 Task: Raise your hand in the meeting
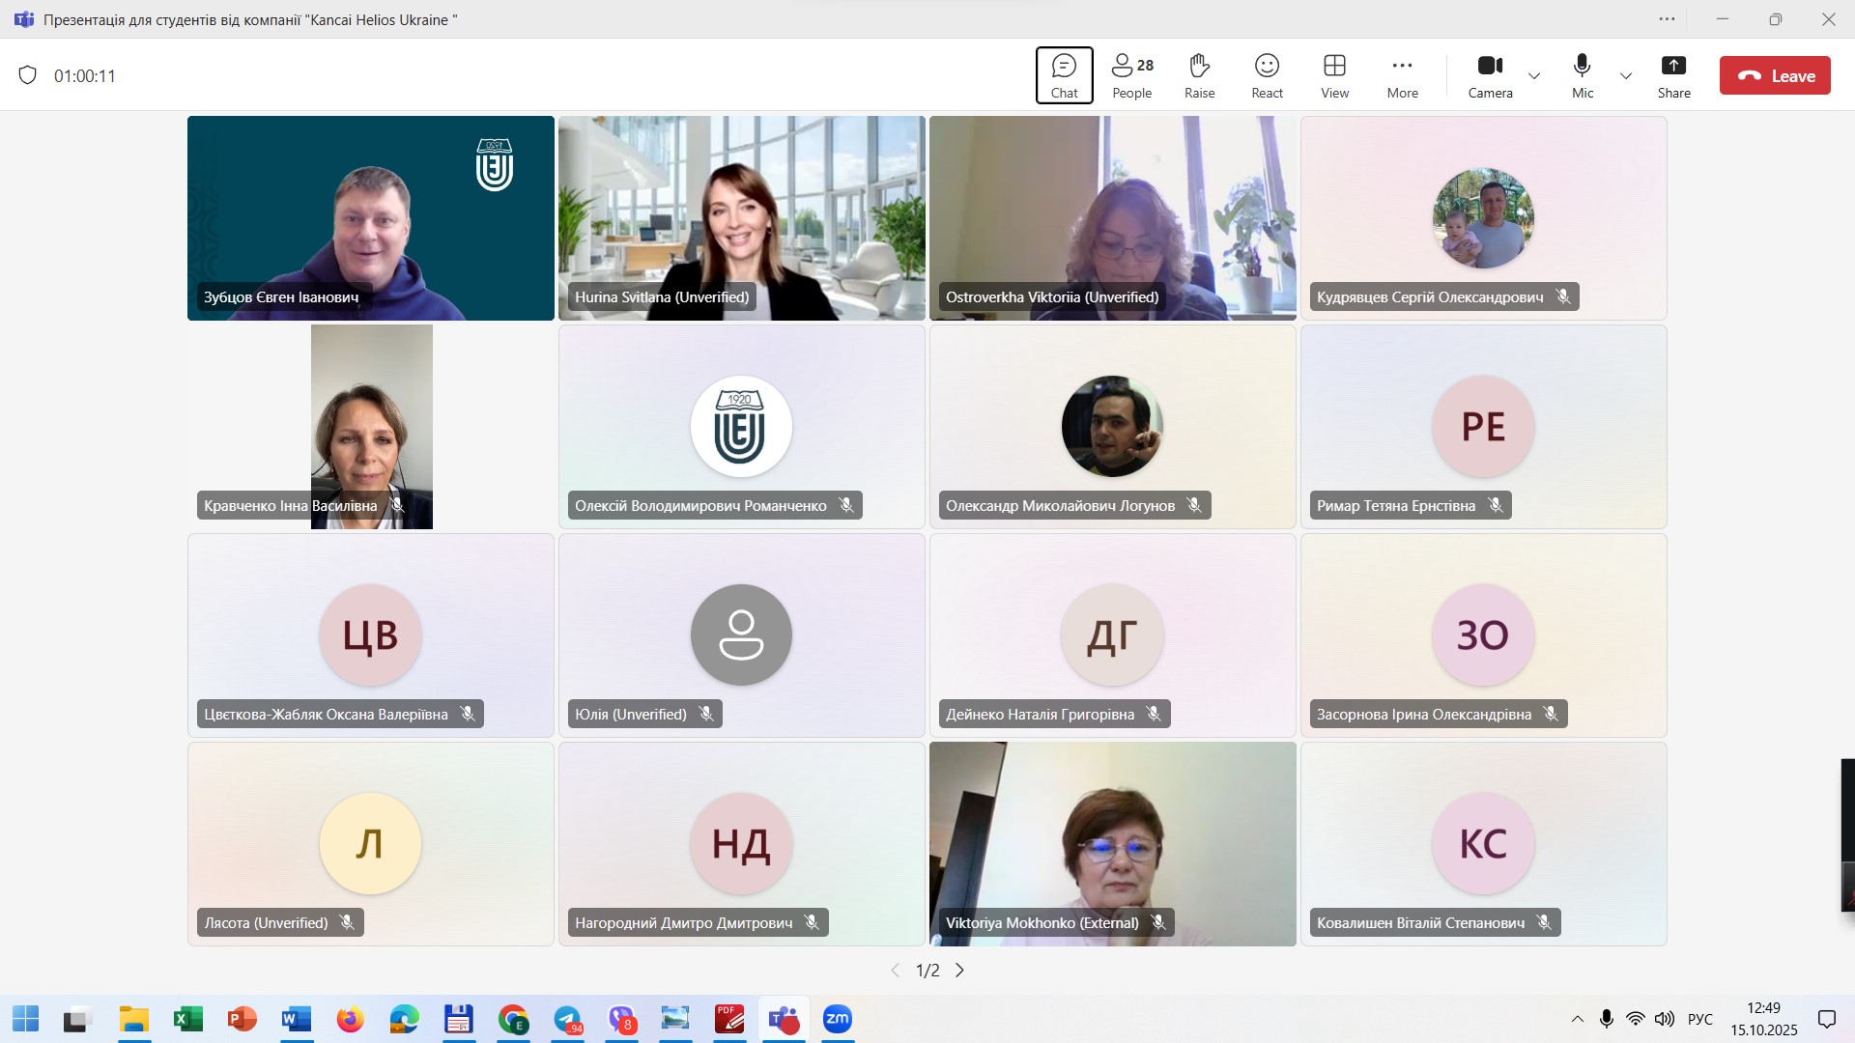point(1199,75)
